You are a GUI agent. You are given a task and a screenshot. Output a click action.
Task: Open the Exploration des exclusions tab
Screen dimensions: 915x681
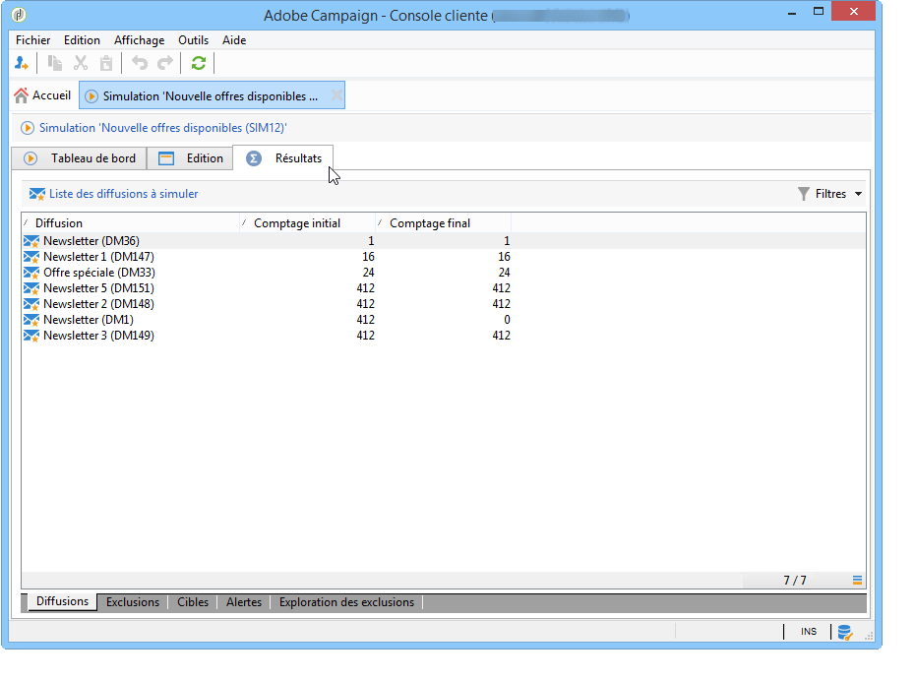click(x=346, y=602)
